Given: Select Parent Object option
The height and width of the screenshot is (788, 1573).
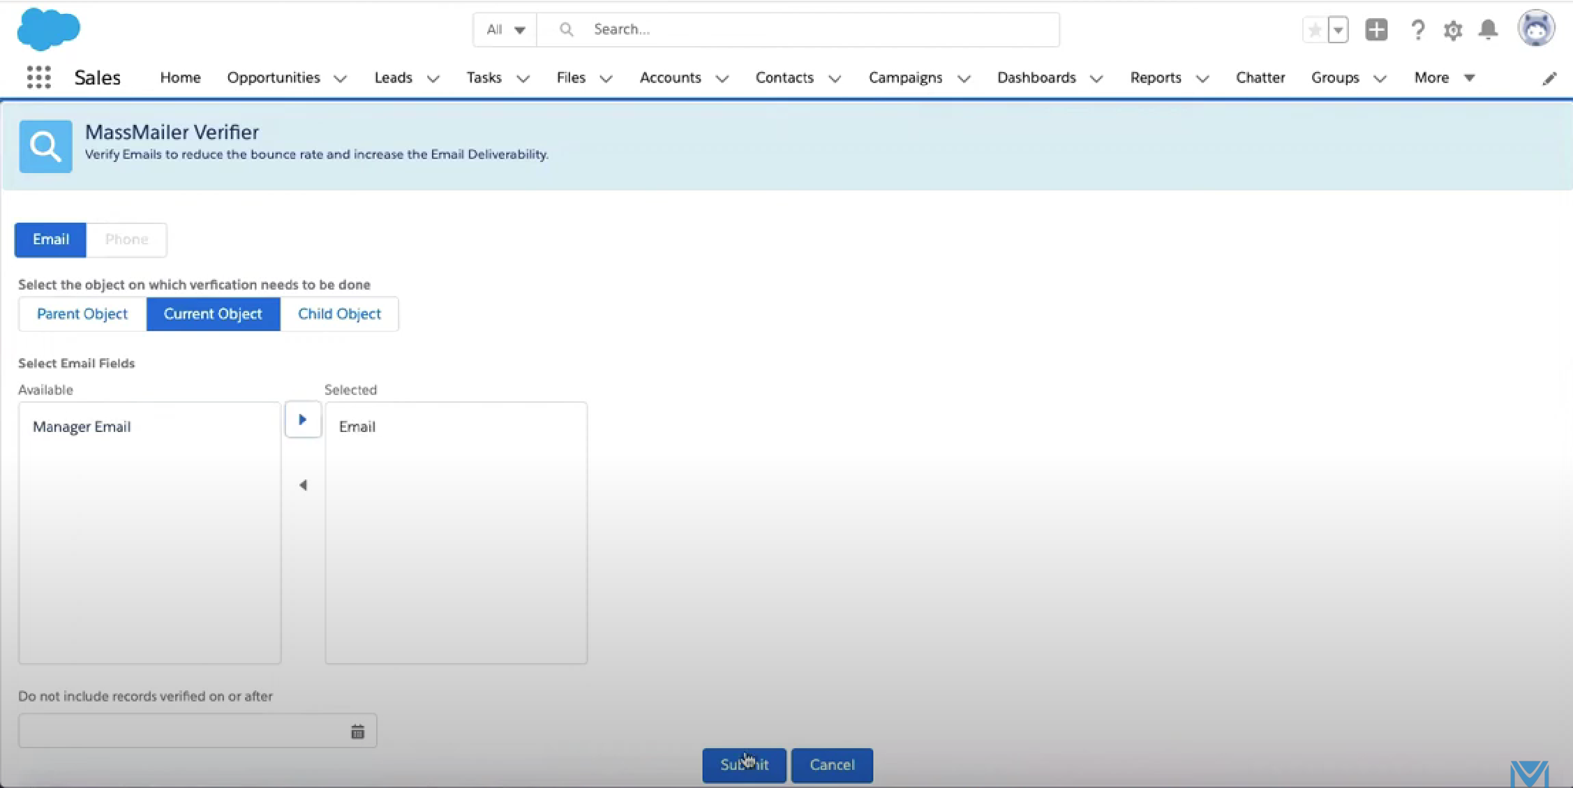Looking at the screenshot, I should coord(82,314).
